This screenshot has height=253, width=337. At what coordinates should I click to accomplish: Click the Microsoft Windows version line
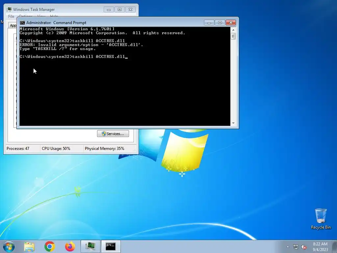[67, 29]
